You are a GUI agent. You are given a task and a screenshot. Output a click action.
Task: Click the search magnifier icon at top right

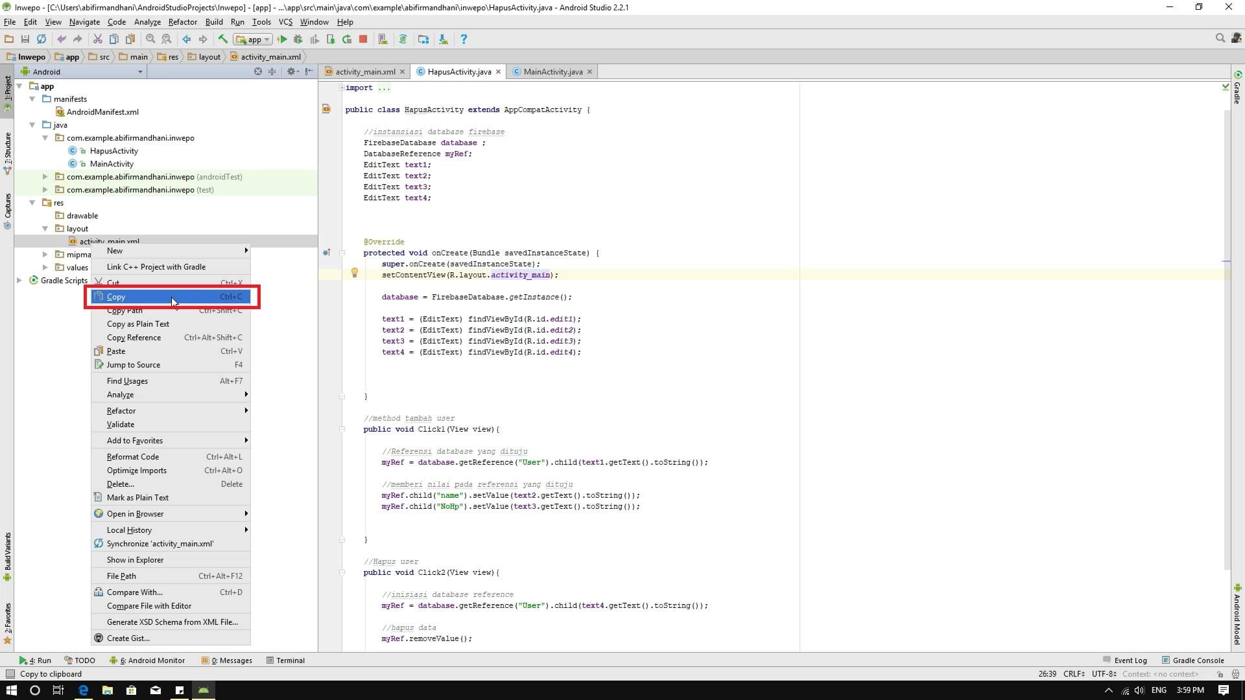1220,39
